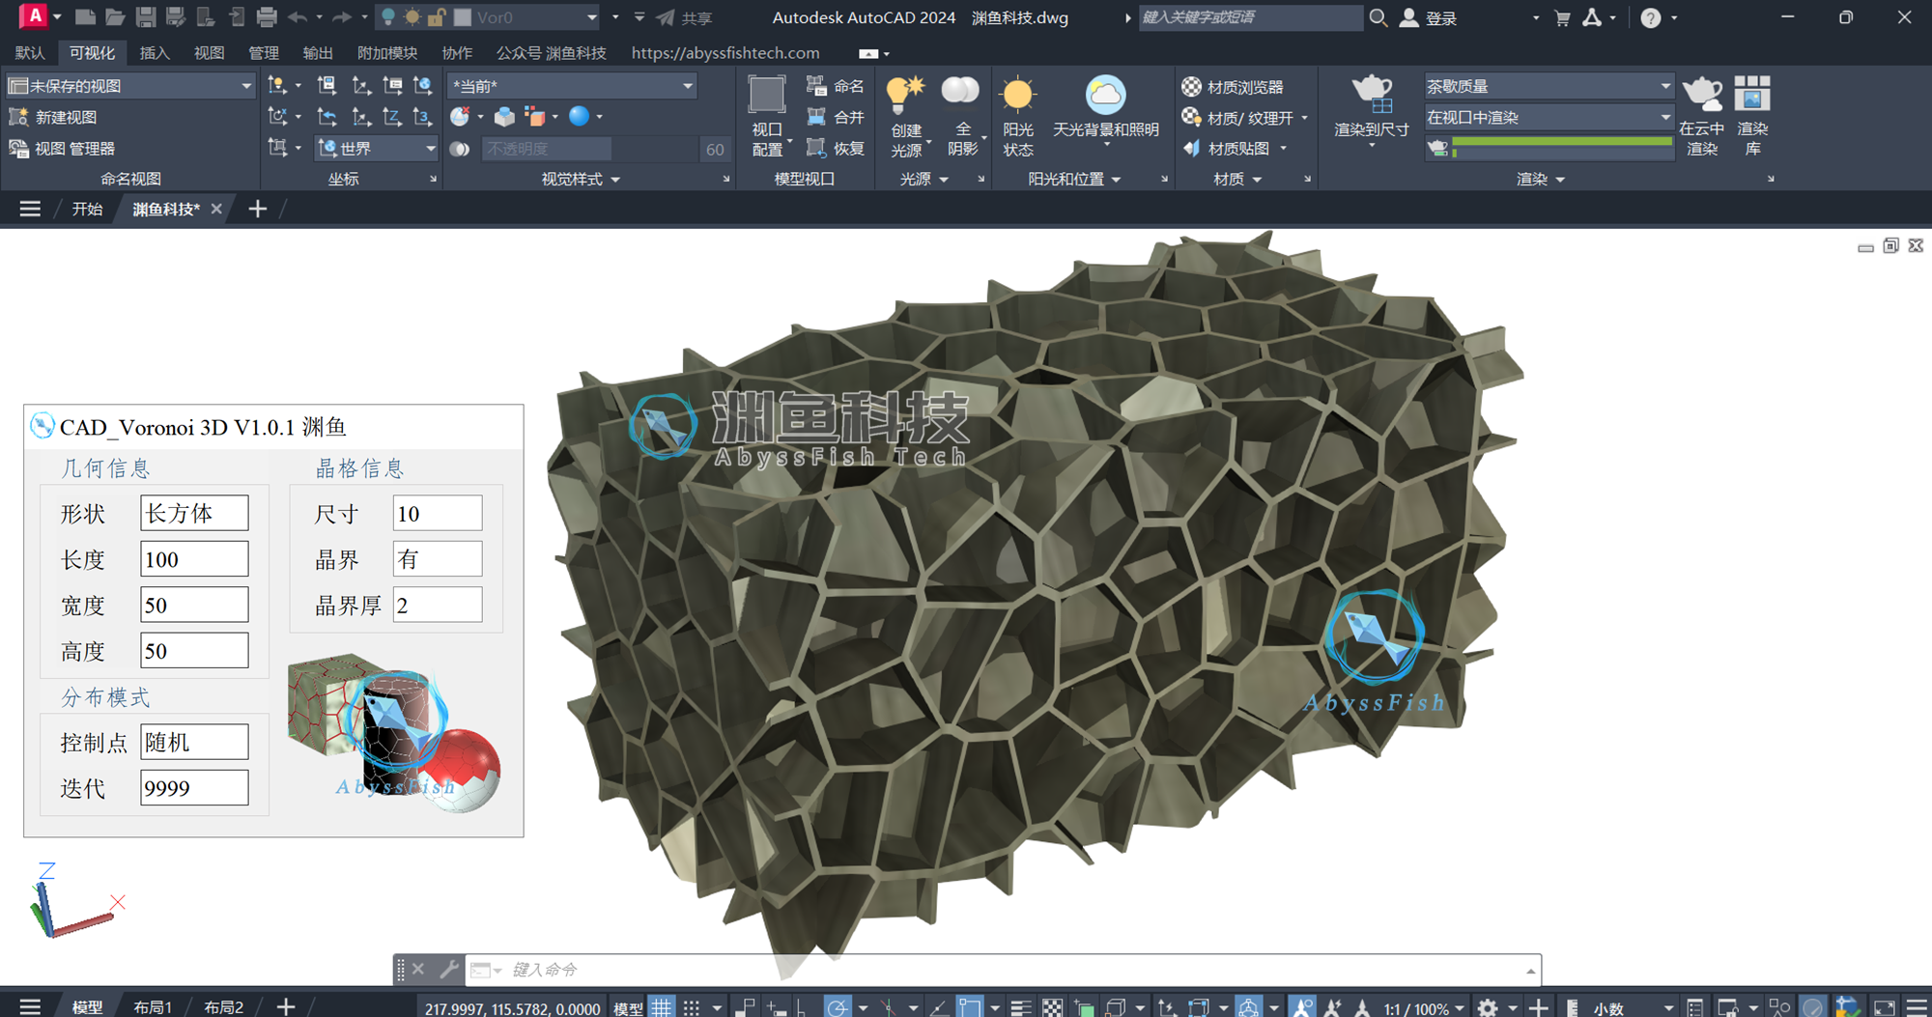The height and width of the screenshot is (1017, 1932).
Task: Toggle polar tracking in status bar
Action: coord(837,1007)
